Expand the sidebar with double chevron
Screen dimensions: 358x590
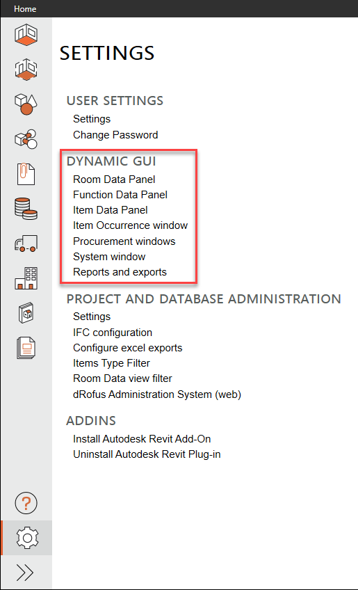pos(26,573)
